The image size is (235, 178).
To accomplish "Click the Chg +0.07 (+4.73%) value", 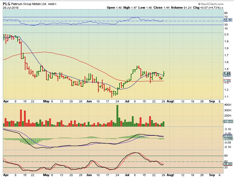I will coord(207,8).
